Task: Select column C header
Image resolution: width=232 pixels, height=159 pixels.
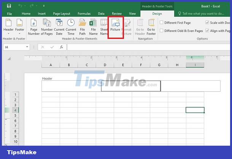Action: 87,65
